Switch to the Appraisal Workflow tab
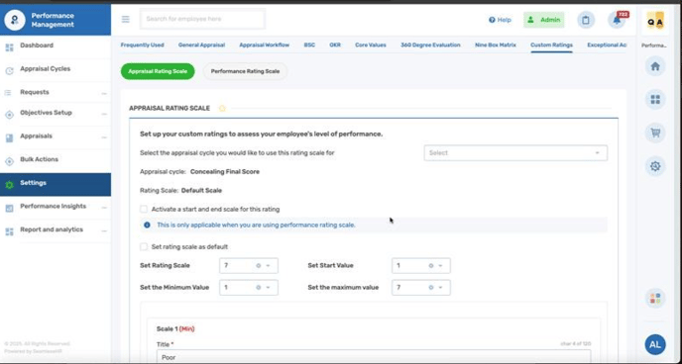The width and height of the screenshot is (682, 364). point(264,45)
